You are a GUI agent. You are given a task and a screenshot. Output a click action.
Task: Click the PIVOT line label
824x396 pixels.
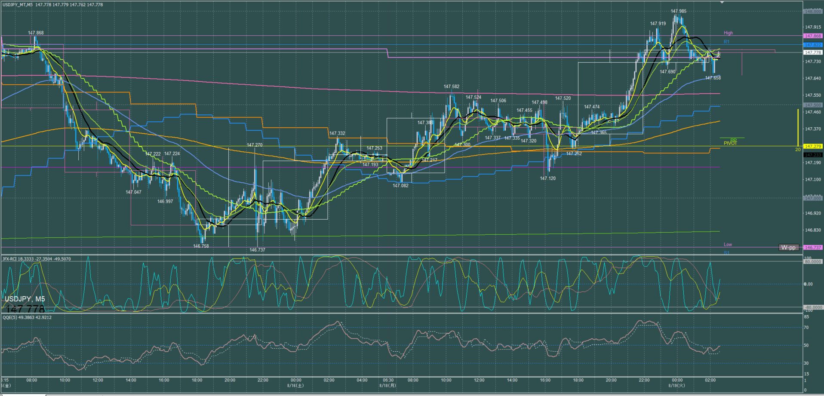point(730,143)
